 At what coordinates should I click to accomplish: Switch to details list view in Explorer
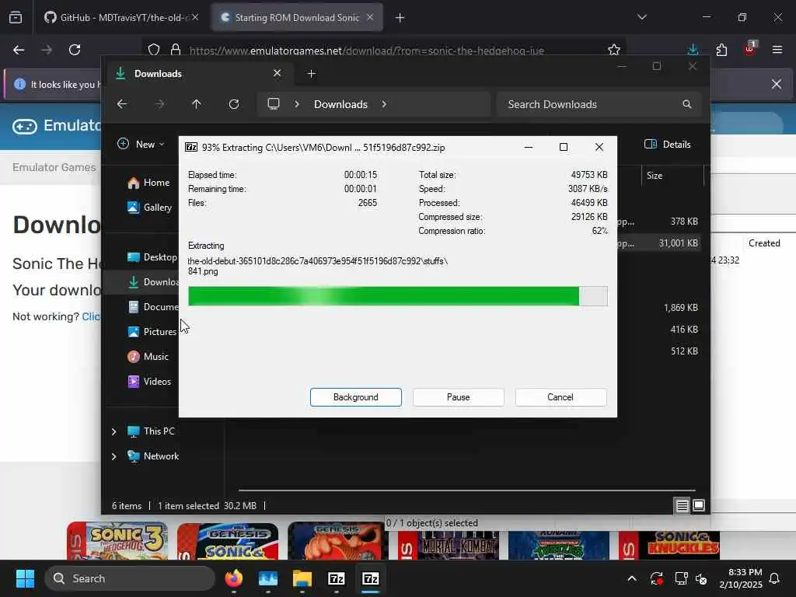pos(683,505)
